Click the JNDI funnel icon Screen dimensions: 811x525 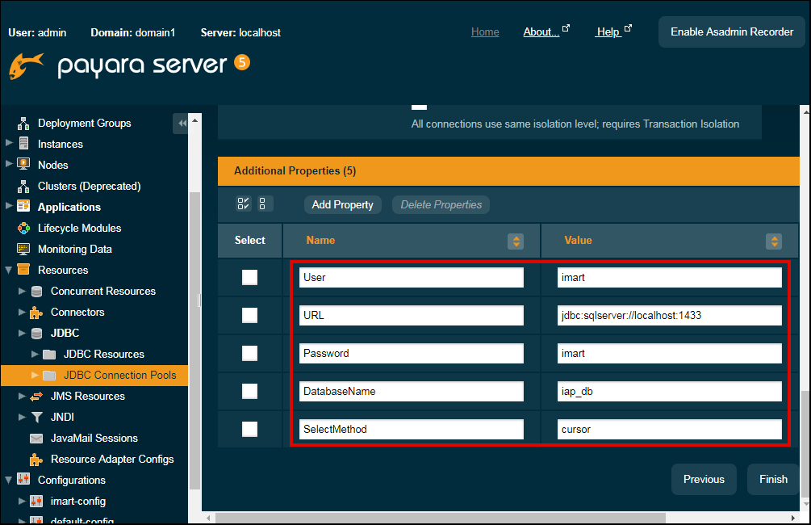[x=36, y=417]
